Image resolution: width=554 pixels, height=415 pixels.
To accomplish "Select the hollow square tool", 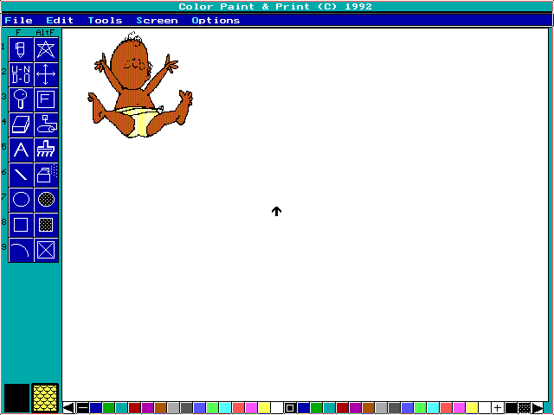I will point(21,225).
